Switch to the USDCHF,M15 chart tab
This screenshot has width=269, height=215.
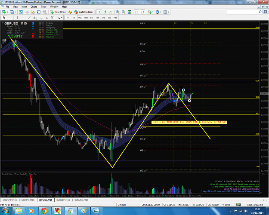(x=10, y=200)
